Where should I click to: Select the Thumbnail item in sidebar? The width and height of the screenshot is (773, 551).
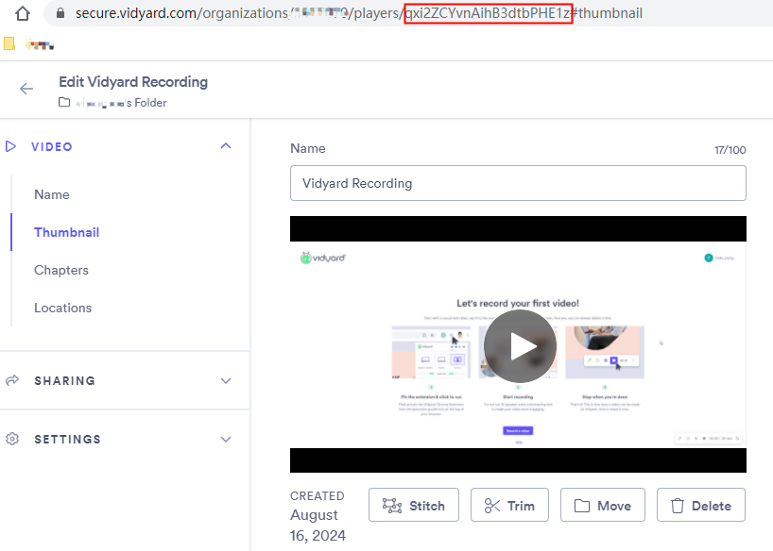[x=66, y=232]
